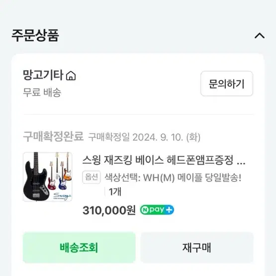Tap the Npay plus badge
The width and height of the screenshot is (276, 276).
(157, 210)
